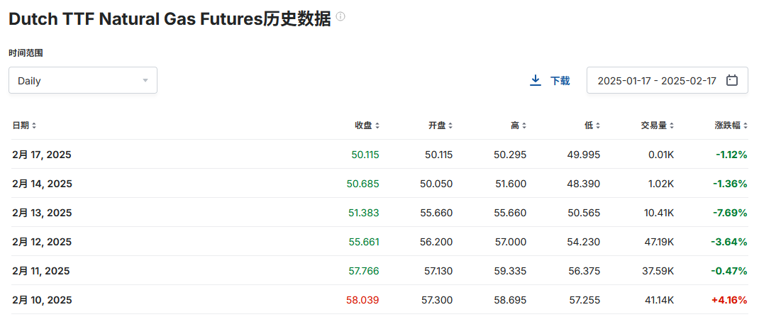Click the -7.69% change on 2月 13
This screenshot has height=317, width=759.
730,213
